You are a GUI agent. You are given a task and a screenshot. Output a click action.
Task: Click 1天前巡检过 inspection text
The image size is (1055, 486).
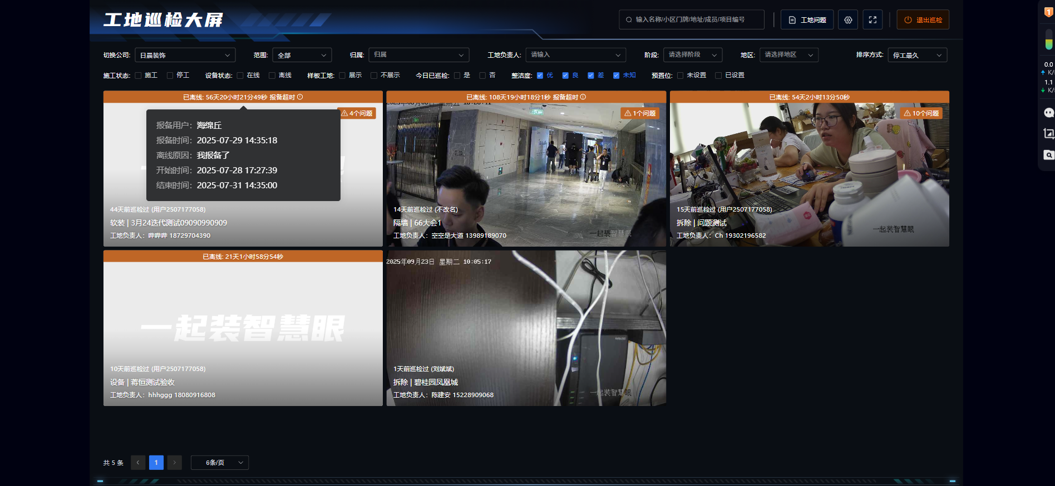[423, 369]
